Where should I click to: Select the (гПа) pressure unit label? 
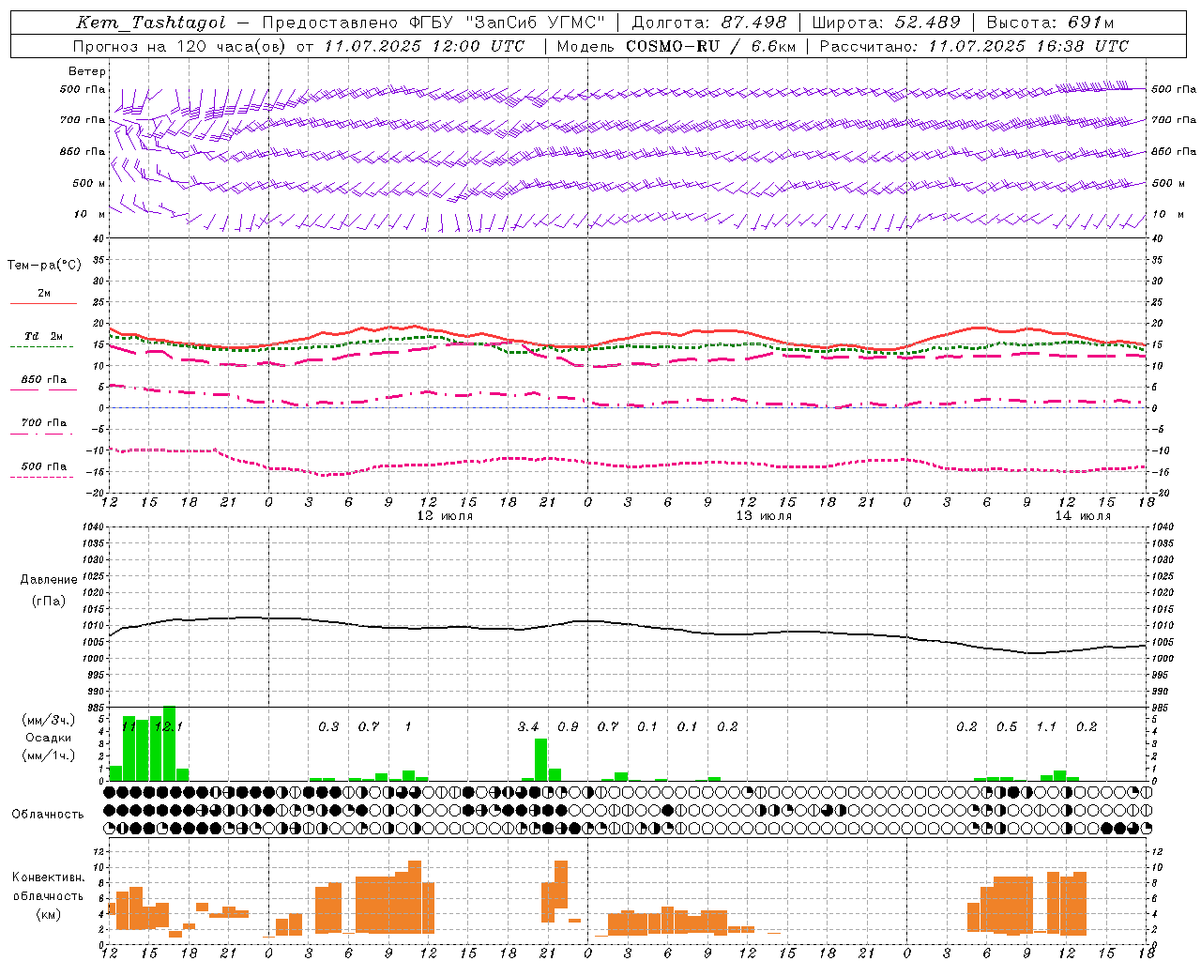click(x=49, y=602)
